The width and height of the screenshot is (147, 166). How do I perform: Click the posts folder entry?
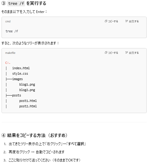pyautogui.click(x=17, y=95)
